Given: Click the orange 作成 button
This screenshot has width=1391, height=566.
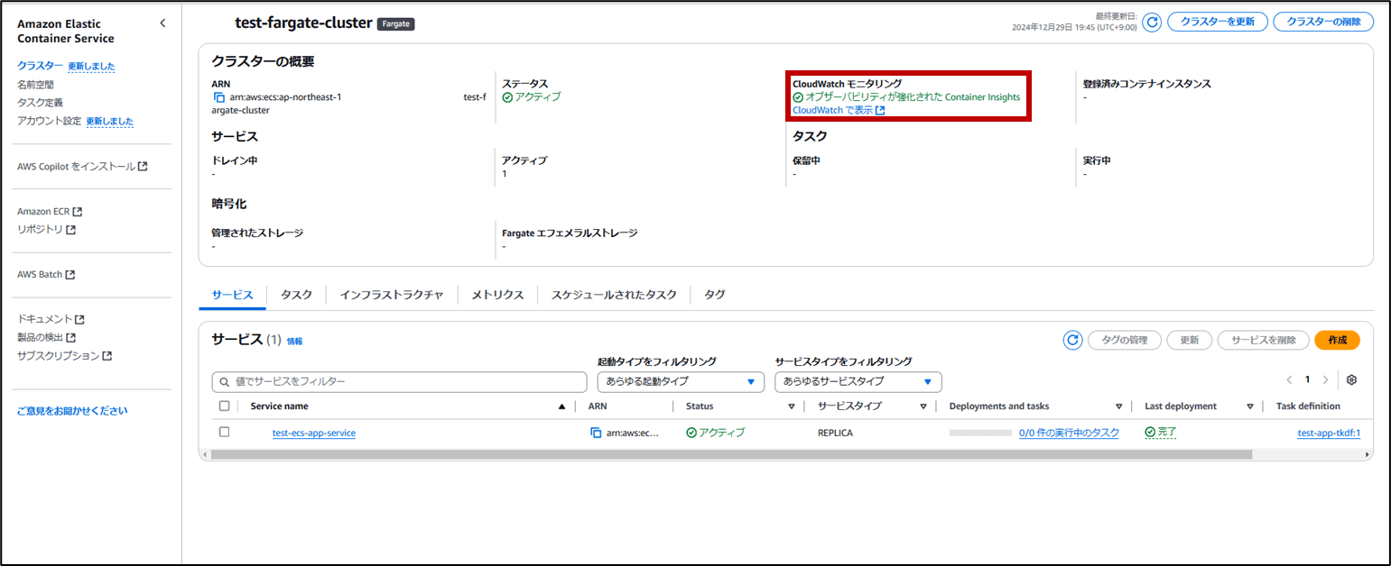Looking at the screenshot, I should 1338,340.
